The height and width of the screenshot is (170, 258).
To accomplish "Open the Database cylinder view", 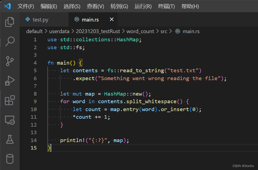I will pyautogui.click(x=10, y=159).
